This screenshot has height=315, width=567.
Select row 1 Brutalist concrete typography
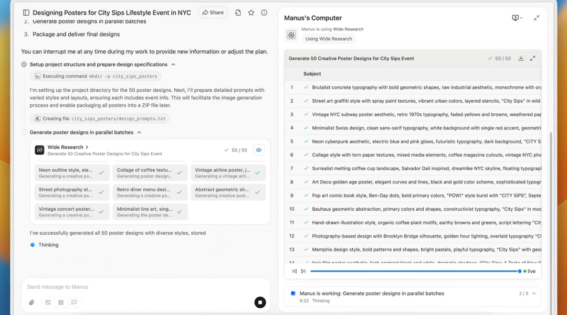pos(413,88)
